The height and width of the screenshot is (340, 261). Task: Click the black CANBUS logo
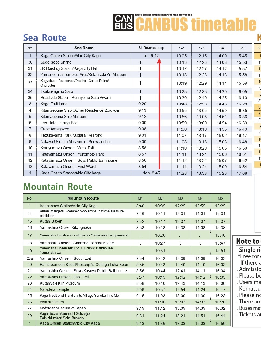[124, 22]
